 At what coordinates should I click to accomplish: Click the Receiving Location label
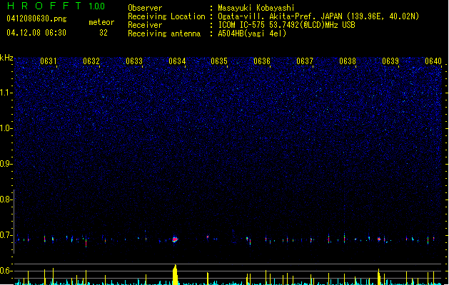click(166, 16)
